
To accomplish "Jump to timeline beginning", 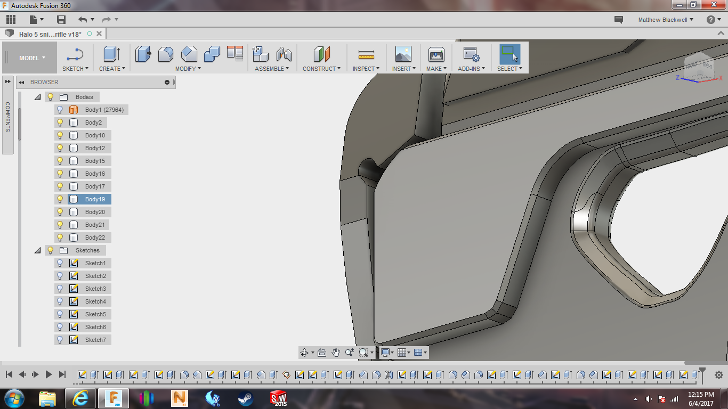I will (x=9, y=374).
